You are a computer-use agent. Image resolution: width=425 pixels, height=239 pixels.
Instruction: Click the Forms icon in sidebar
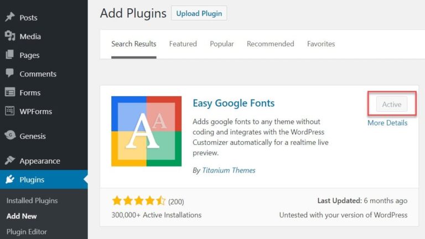[x=10, y=92]
